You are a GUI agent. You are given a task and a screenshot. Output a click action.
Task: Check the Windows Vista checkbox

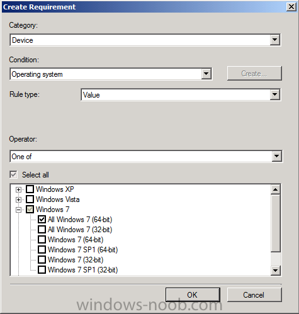pyautogui.click(x=30, y=199)
